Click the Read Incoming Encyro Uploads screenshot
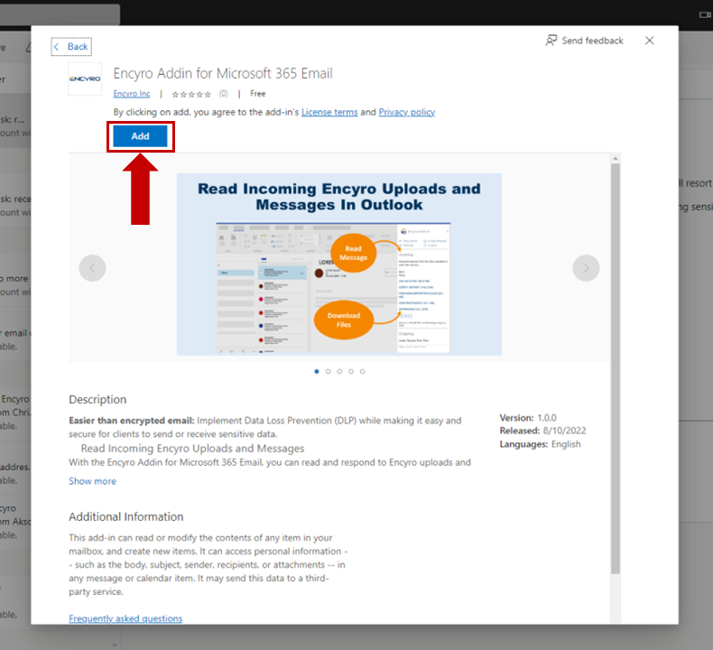713x650 pixels. (x=338, y=264)
